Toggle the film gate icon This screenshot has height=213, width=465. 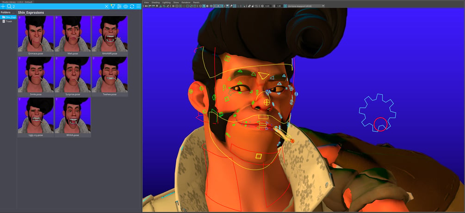click(x=177, y=6)
